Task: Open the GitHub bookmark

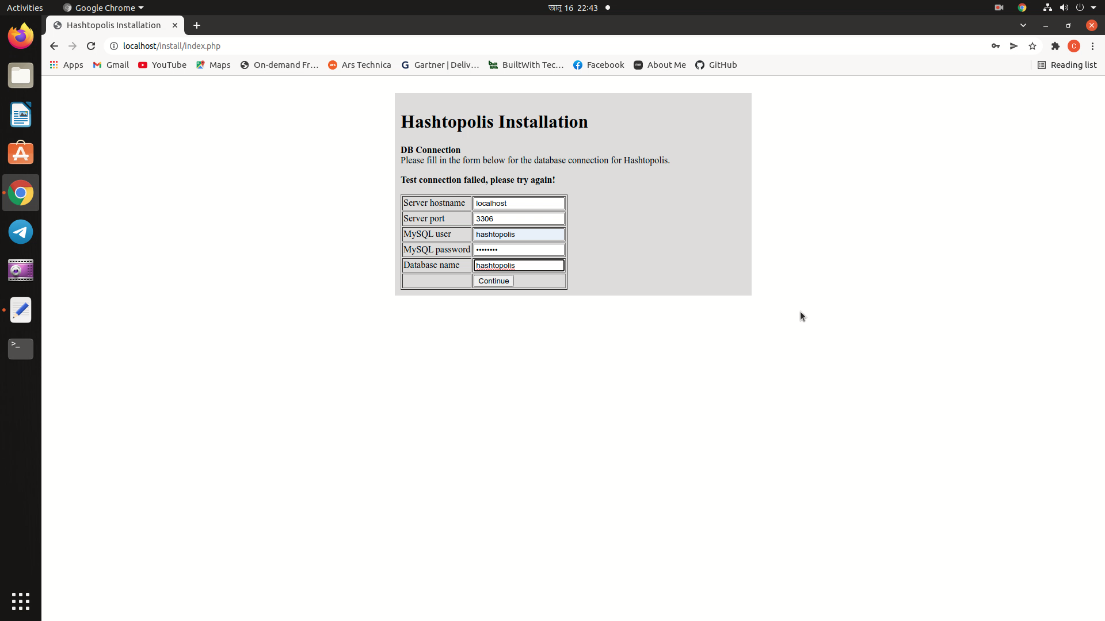Action: tap(716, 65)
